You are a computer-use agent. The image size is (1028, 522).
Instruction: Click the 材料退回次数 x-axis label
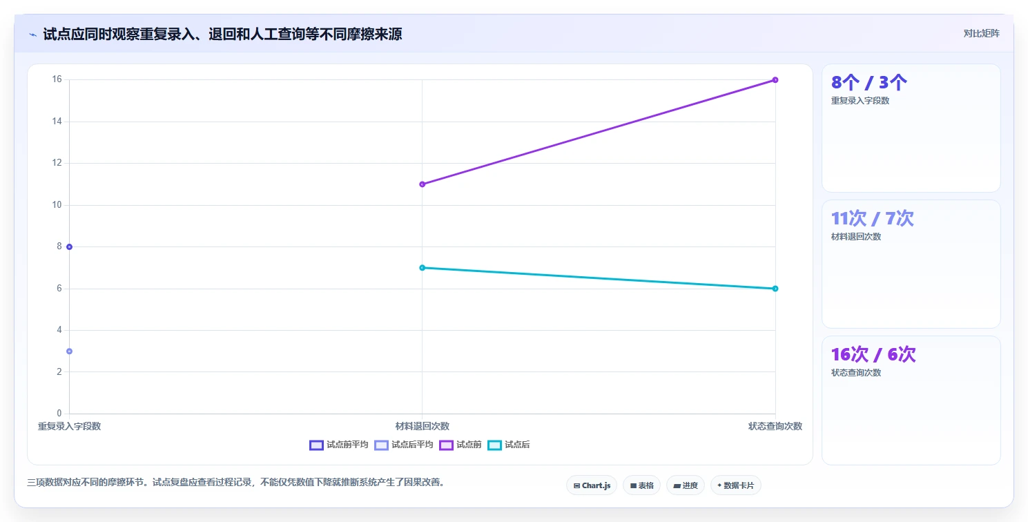tap(422, 426)
